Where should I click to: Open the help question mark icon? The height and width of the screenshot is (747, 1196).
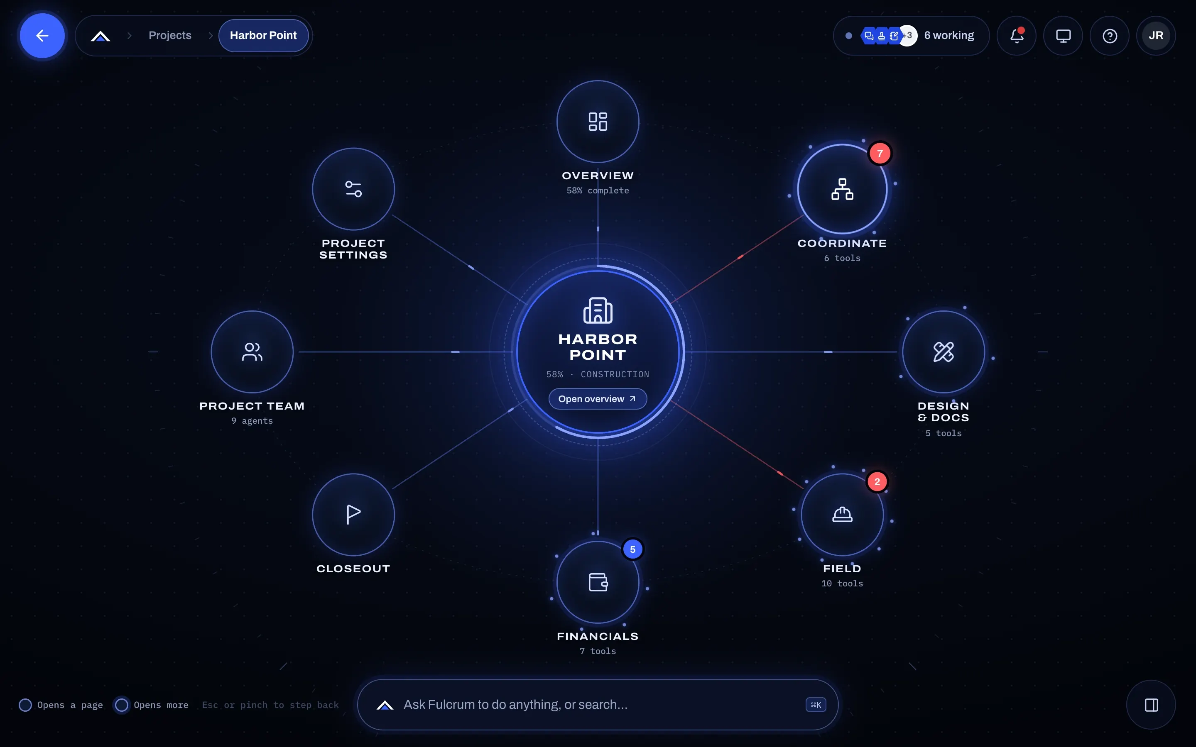click(x=1110, y=36)
